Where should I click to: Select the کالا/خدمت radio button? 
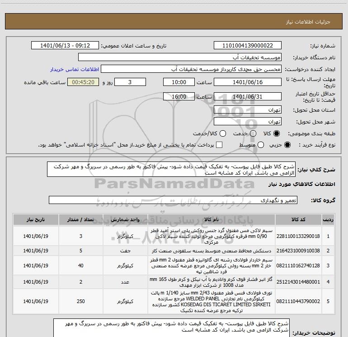(223, 133)
